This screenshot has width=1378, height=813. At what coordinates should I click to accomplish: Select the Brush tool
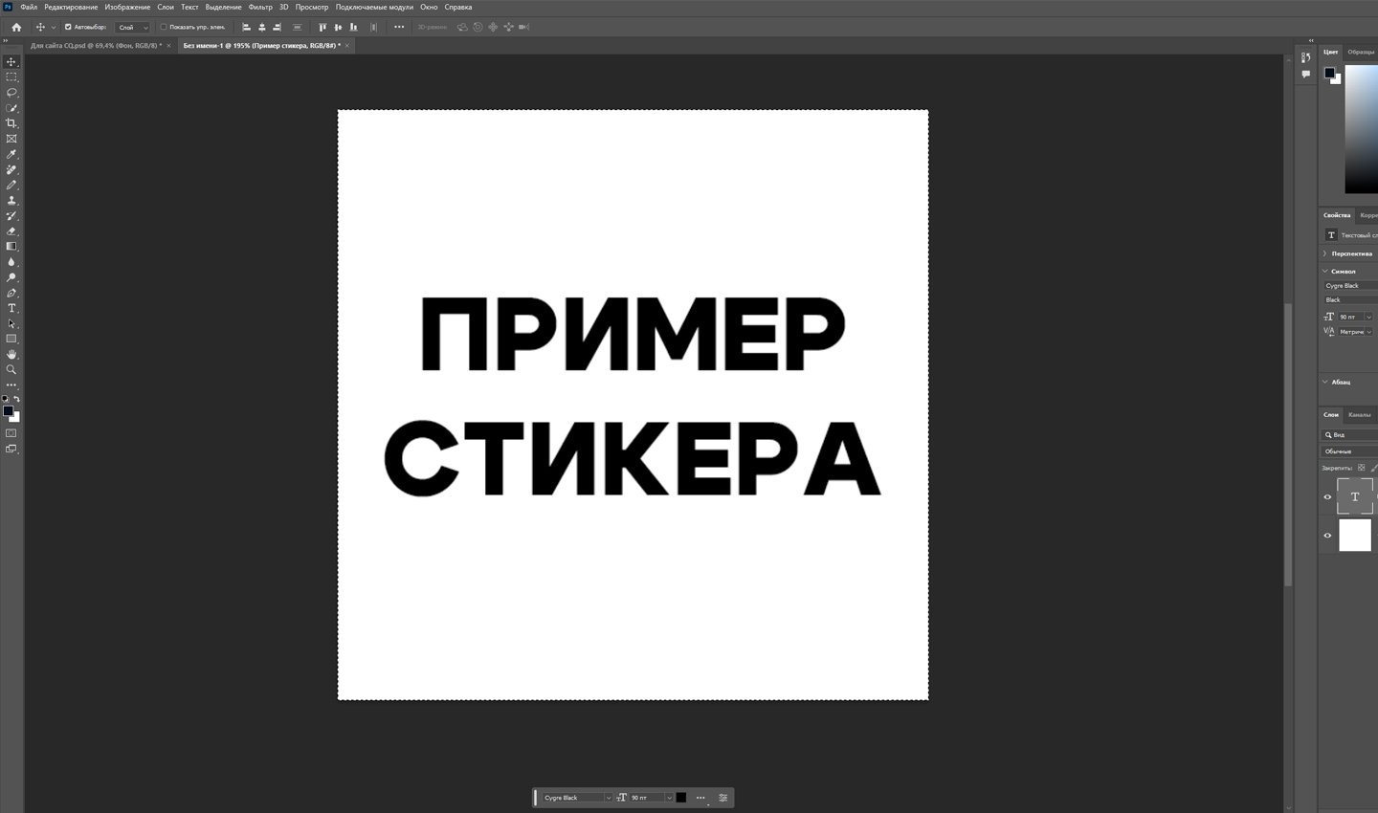11,185
